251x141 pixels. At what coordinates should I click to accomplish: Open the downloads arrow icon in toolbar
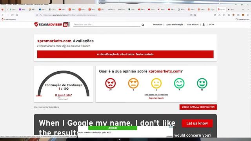tap(220, 15)
